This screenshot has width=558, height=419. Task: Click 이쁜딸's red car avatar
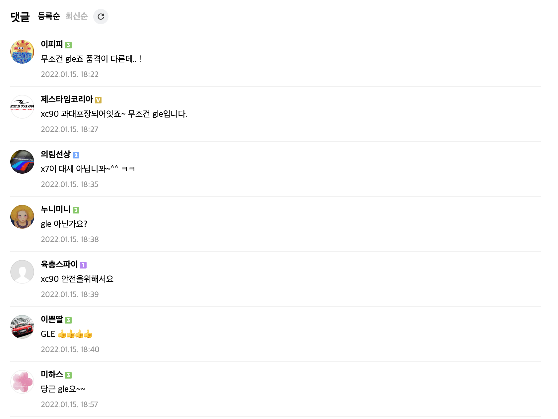[22, 327]
